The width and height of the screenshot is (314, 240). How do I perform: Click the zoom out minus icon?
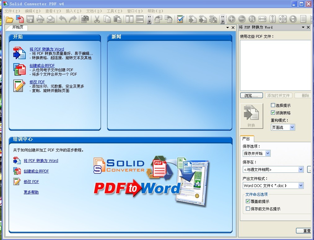(242, 19)
